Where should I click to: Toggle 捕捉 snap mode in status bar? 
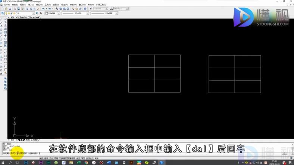41,158
